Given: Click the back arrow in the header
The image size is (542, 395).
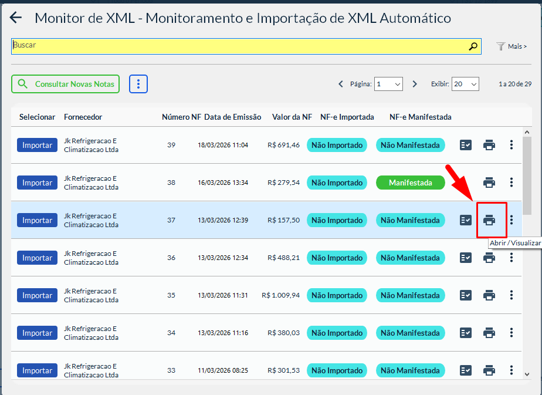Looking at the screenshot, I should tap(16, 18).
